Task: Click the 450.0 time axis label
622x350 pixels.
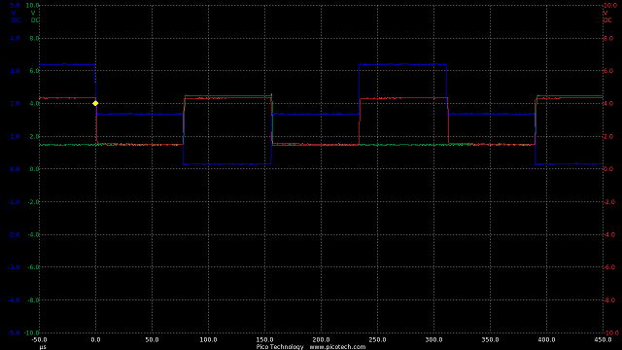Action: pyautogui.click(x=603, y=340)
